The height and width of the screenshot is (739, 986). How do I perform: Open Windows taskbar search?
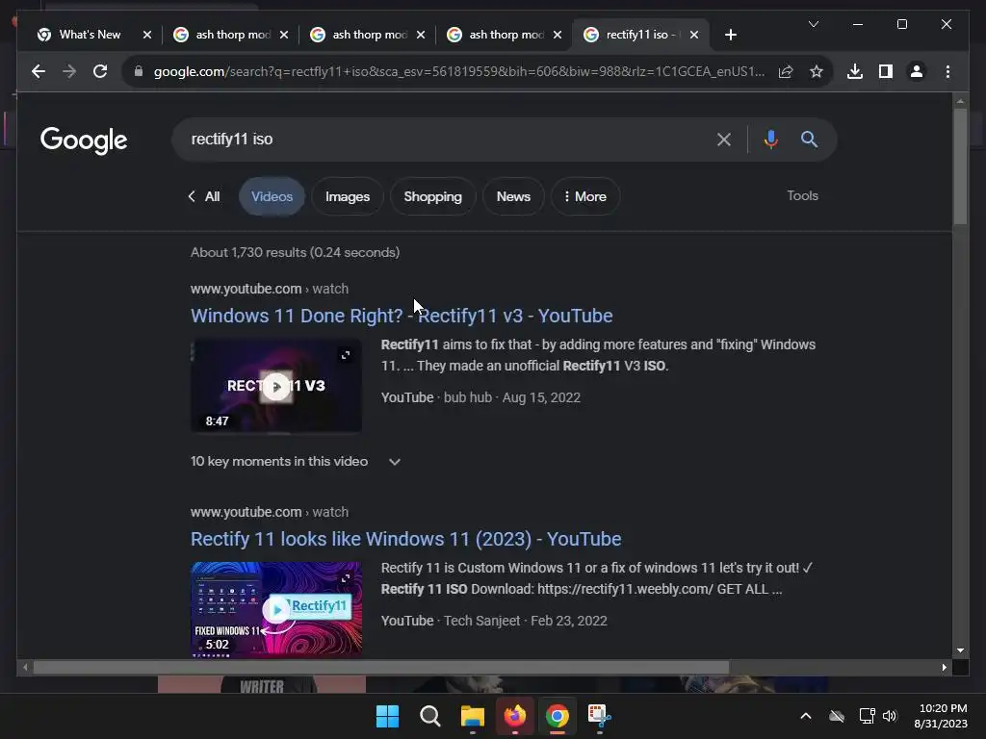tap(430, 716)
